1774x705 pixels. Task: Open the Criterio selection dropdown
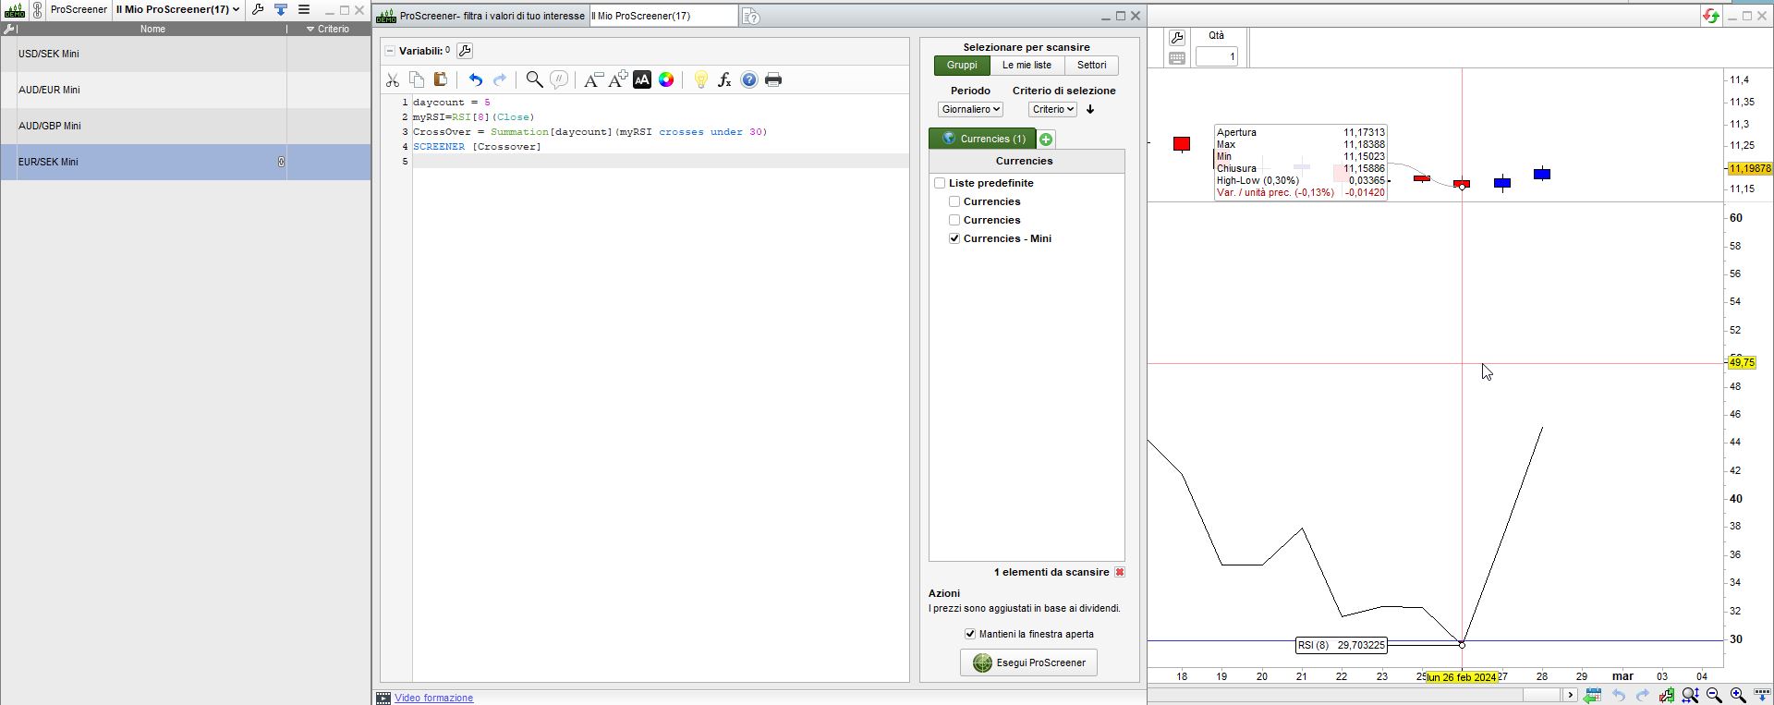click(x=1052, y=109)
